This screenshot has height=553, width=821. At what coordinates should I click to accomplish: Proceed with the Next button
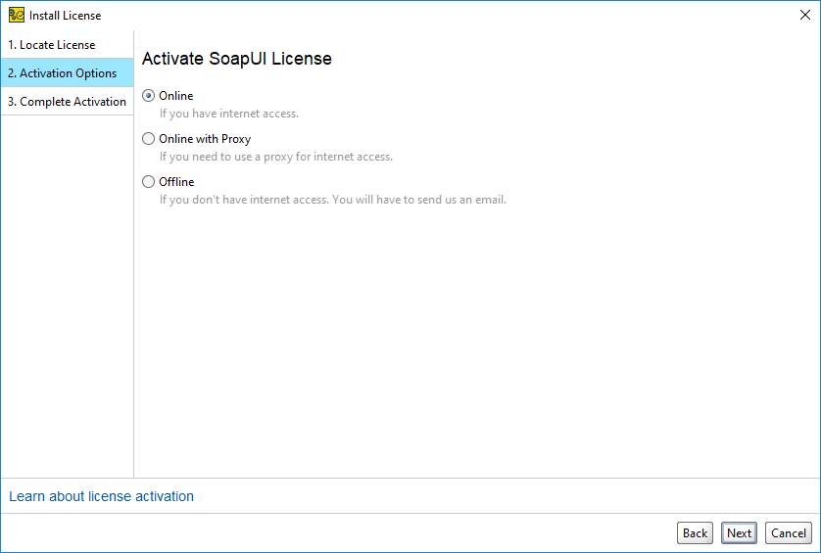(739, 533)
